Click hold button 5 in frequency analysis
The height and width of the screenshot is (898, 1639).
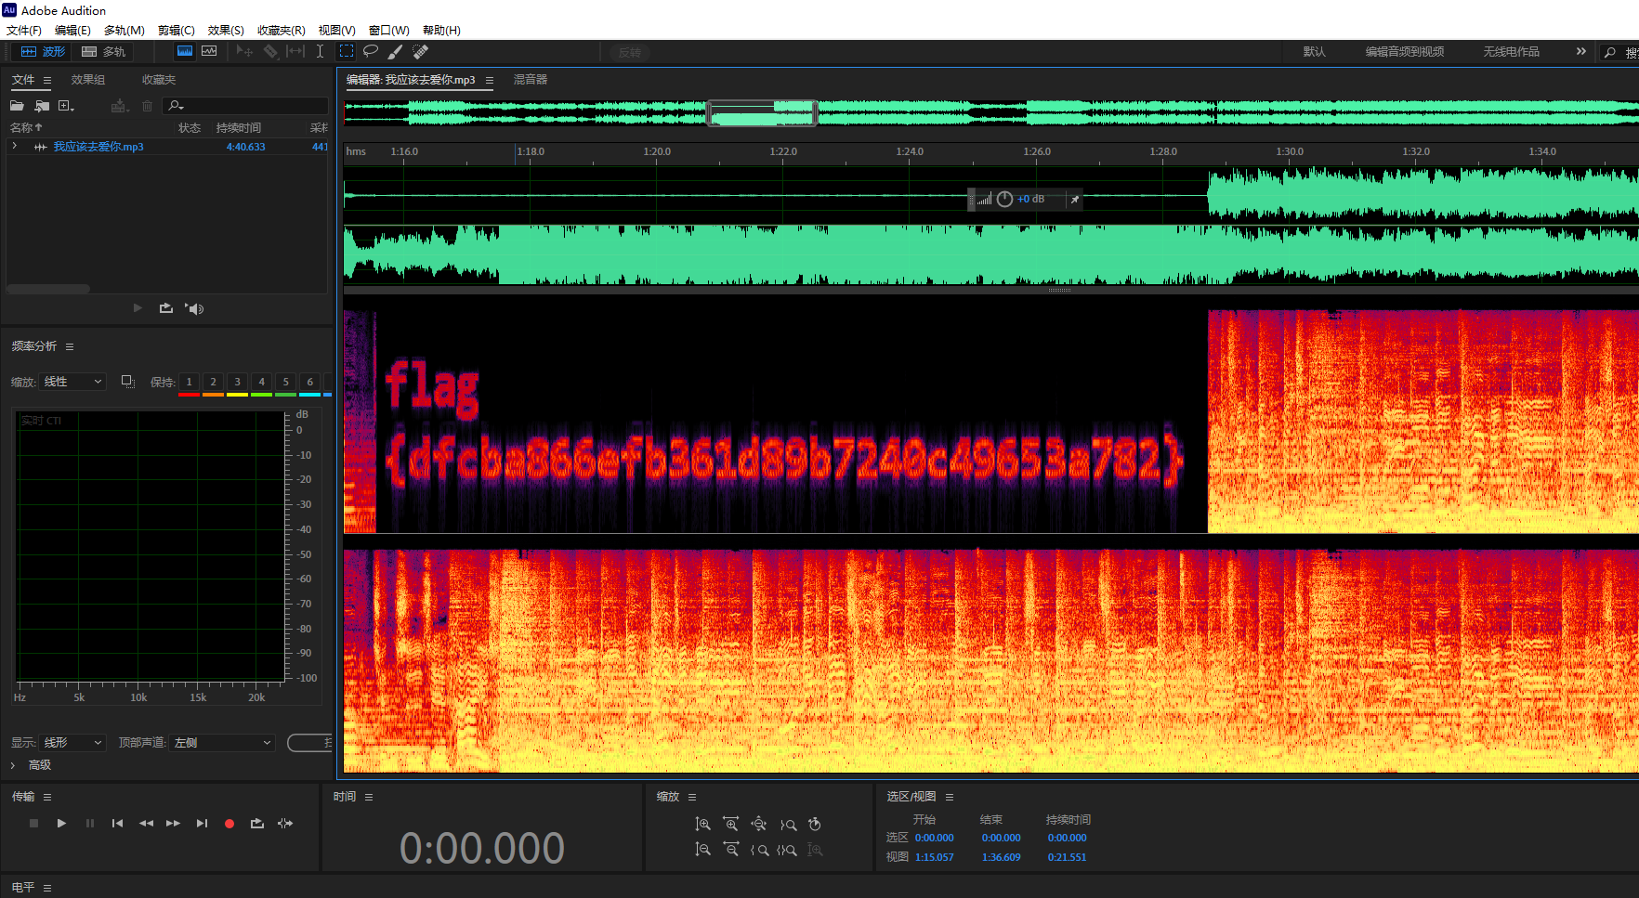click(285, 382)
